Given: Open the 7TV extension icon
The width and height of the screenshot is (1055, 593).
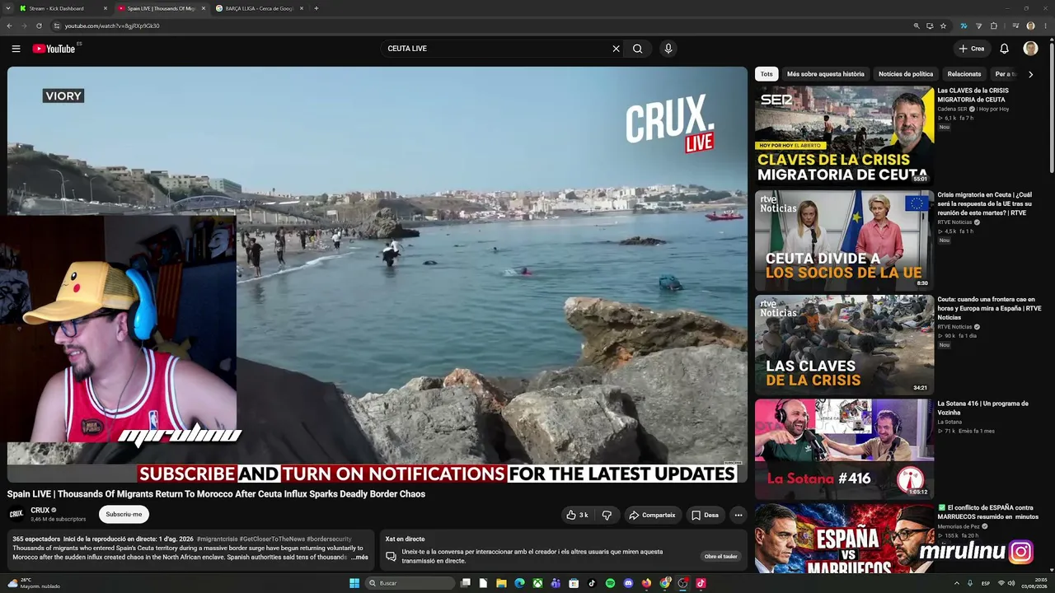Looking at the screenshot, I should pos(964,26).
